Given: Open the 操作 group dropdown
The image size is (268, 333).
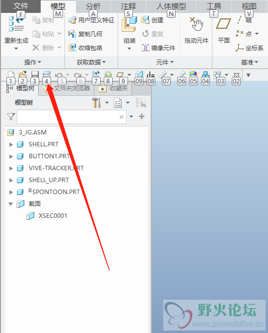Looking at the screenshot, I should coord(32,62).
